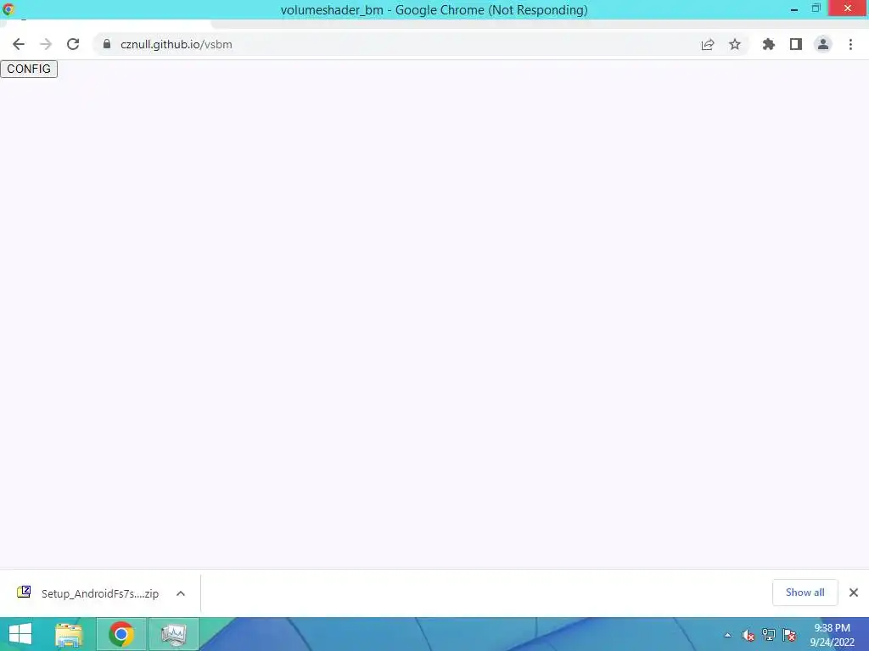
Task: Go back to the previous page
Action: click(x=19, y=44)
